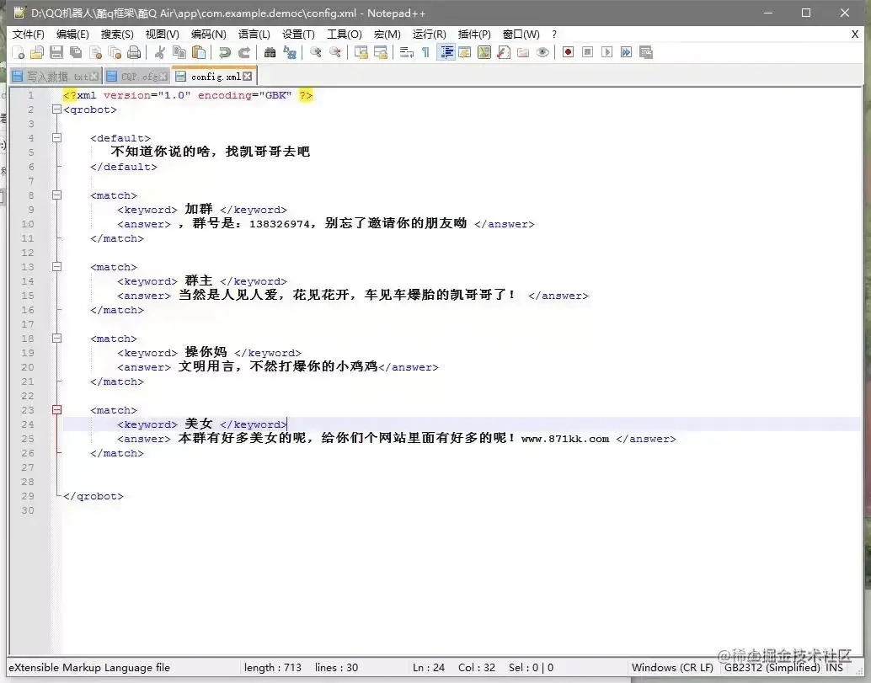Toggle Show All Characters pilcrow icon
This screenshot has width=871, height=683.
coord(425,53)
